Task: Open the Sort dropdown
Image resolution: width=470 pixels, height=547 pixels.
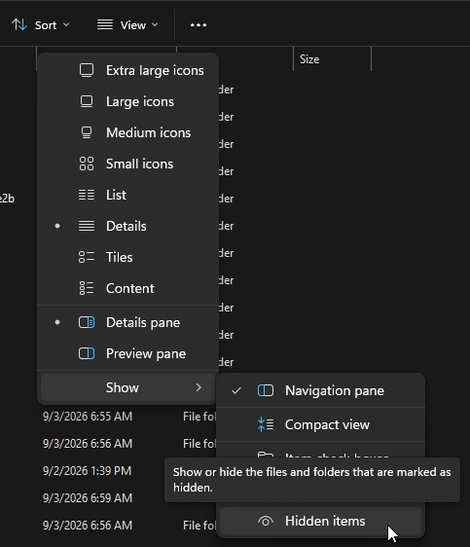Action: (x=41, y=25)
